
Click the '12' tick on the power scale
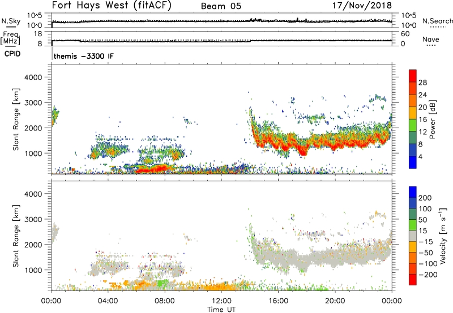point(422,132)
